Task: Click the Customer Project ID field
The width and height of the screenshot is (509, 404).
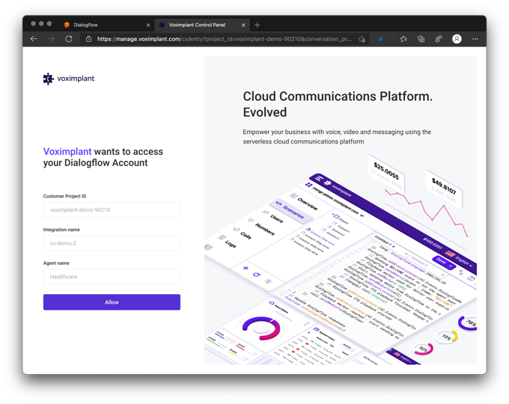Action: click(112, 209)
